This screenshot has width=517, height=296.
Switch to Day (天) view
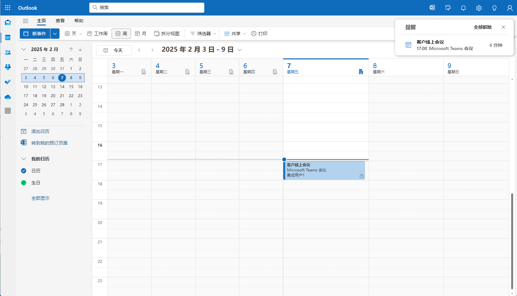[x=71, y=34]
